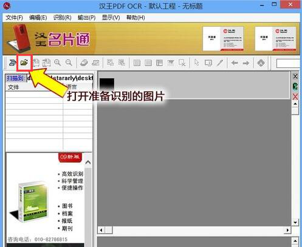Image resolution: width=302 pixels, height=247 pixels.
Task: Click the layout analysis toolbar icon
Action: pyautogui.click(x=110, y=63)
